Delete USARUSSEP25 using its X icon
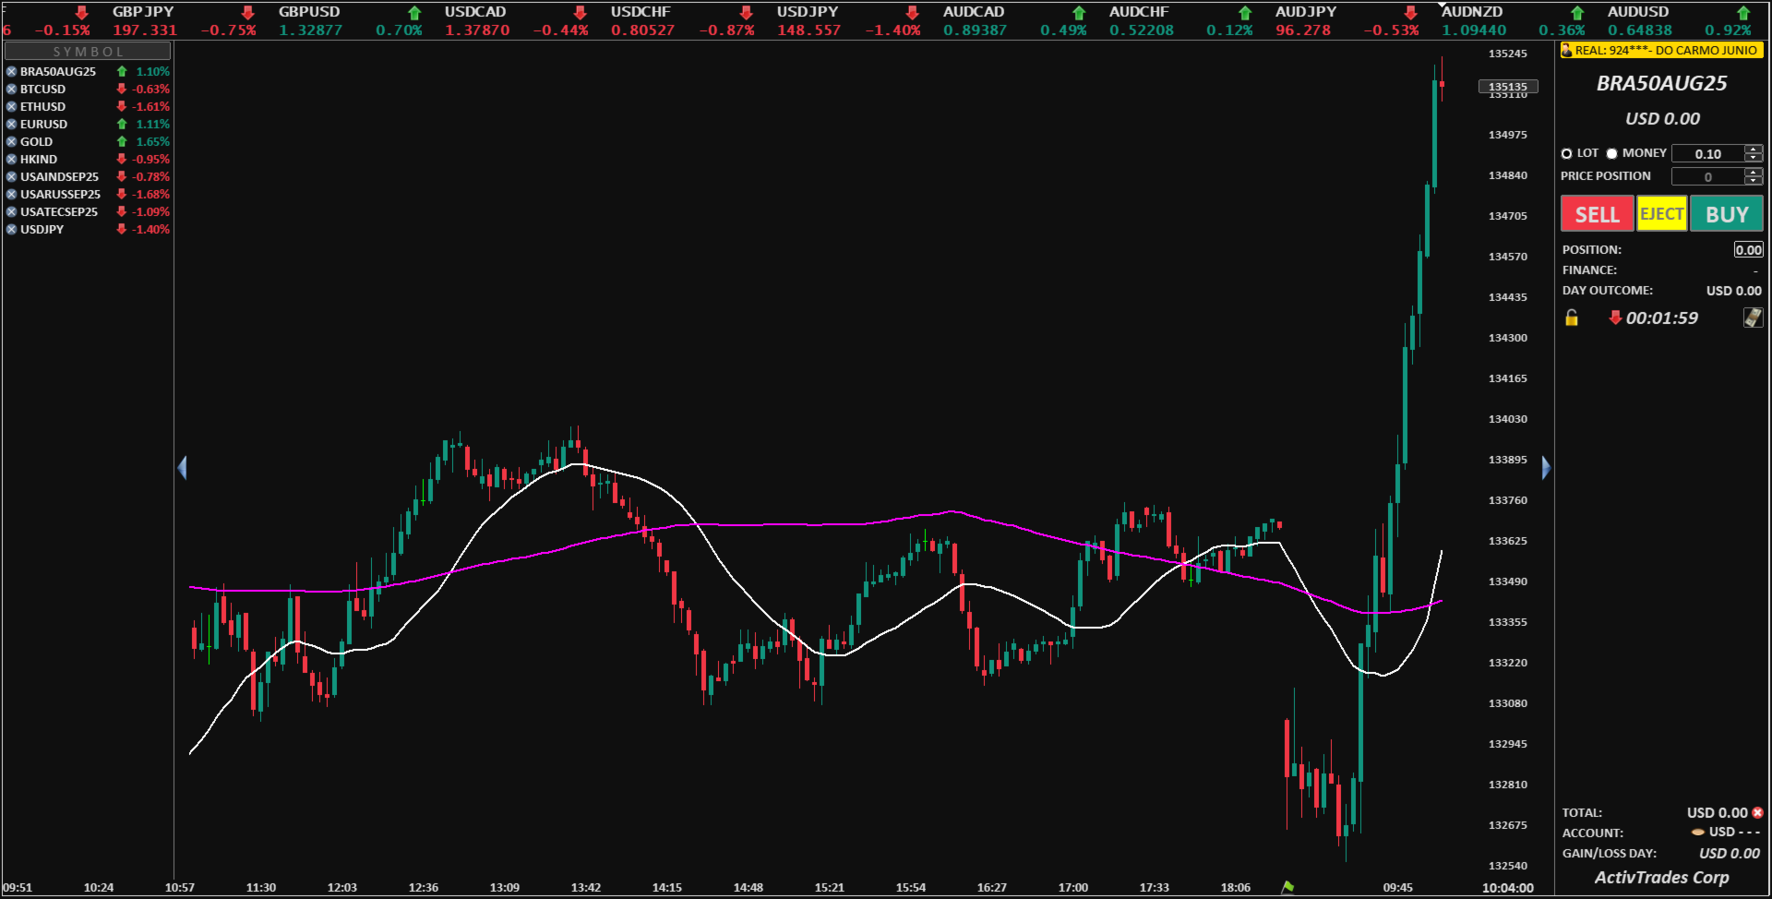The height and width of the screenshot is (899, 1772). (x=11, y=194)
